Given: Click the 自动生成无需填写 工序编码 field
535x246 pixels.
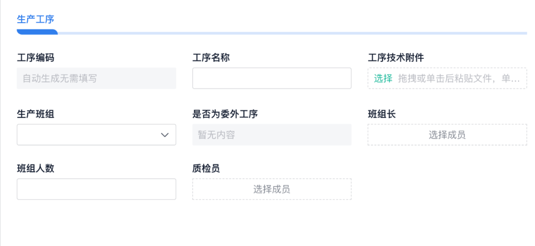Looking at the screenshot, I should pyautogui.click(x=96, y=78).
